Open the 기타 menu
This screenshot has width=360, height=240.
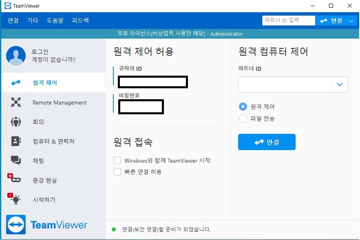[x=33, y=20]
